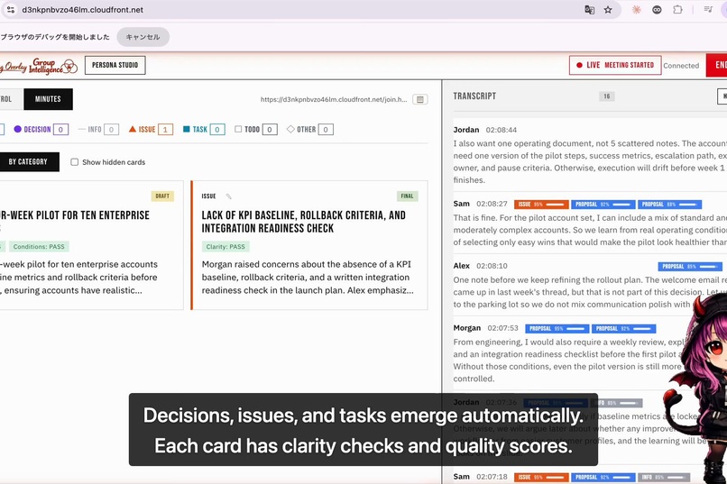The height and width of the screenshot is (484, 727).
Task: Open the join.h... meeting link
Action: (x=334, y=99)
